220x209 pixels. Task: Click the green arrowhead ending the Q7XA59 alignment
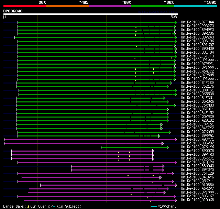click(x=170, y=132)
